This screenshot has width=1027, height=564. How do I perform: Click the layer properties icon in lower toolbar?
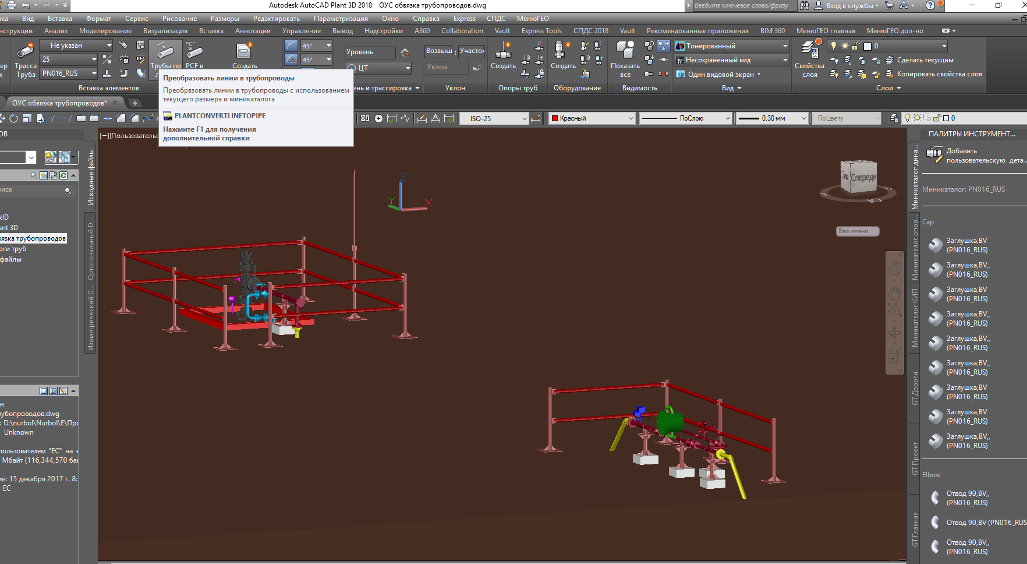coord(894,118)
